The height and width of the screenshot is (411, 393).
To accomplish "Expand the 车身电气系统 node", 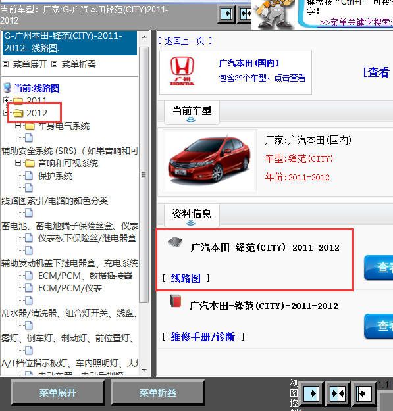I will pos(18,126).
